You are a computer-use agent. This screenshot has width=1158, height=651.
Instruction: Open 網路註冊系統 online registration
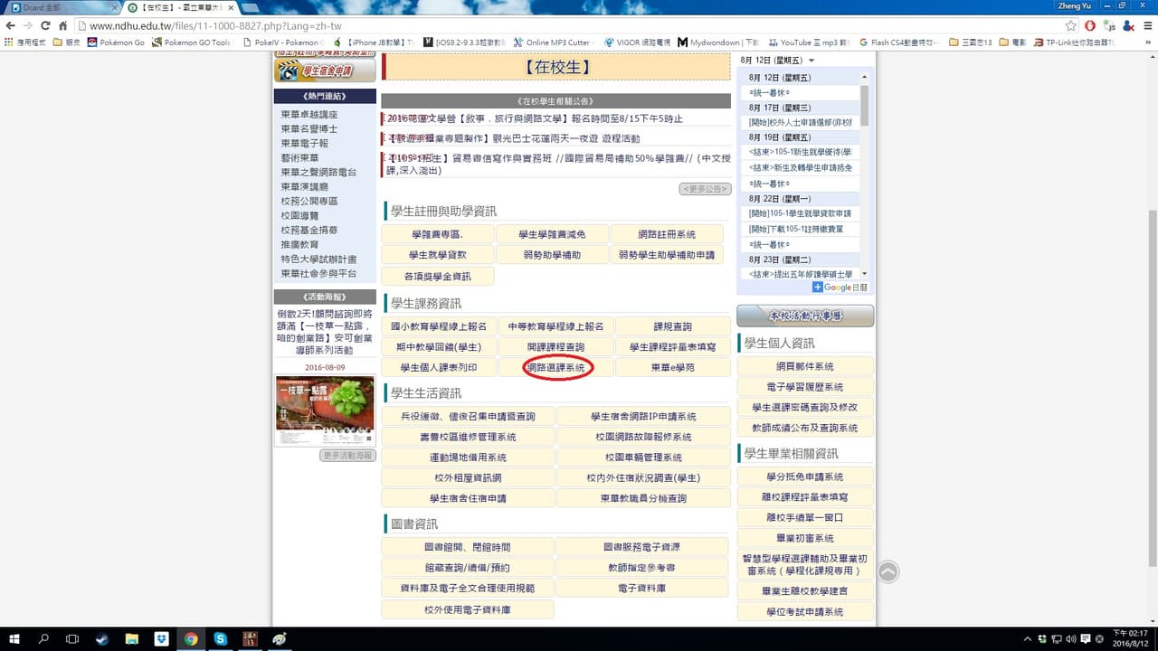point(666,234)
